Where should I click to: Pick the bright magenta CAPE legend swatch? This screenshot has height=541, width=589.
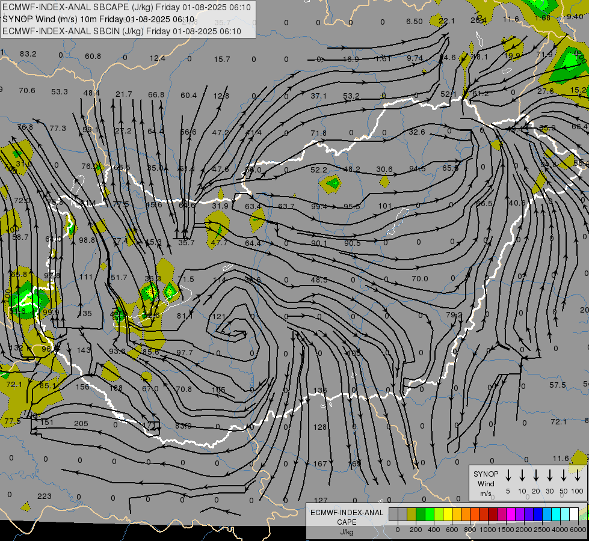click(x=511, y=514)
